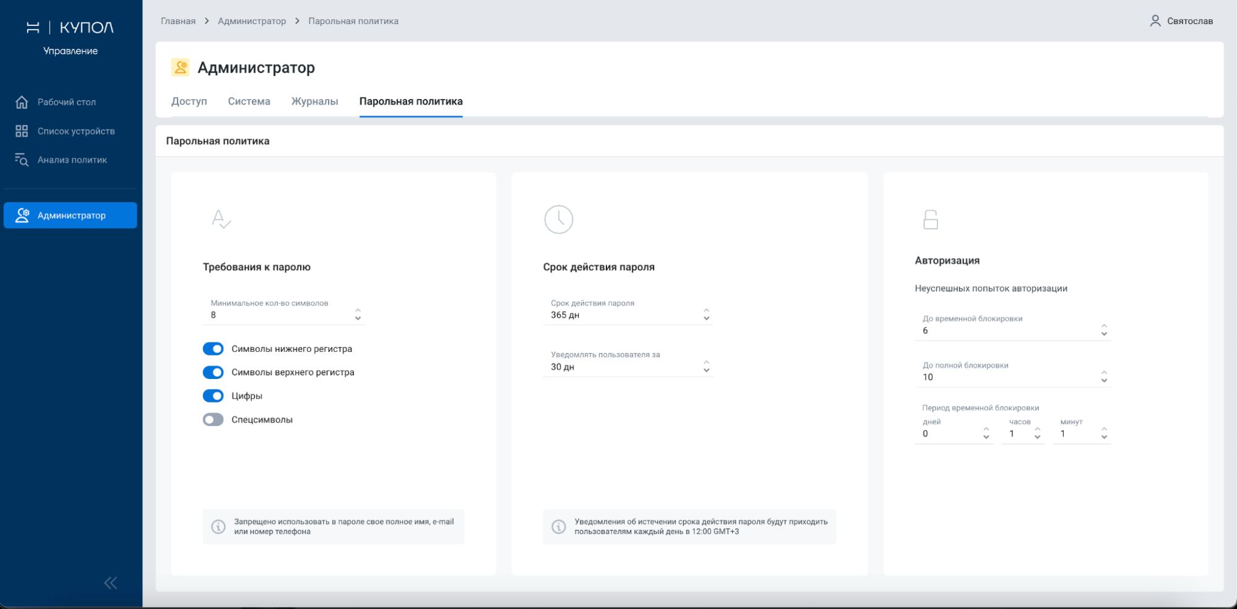Click the user profile icon near Святослав
This screenshot has width=1237, height=609.
[1155, 21]
